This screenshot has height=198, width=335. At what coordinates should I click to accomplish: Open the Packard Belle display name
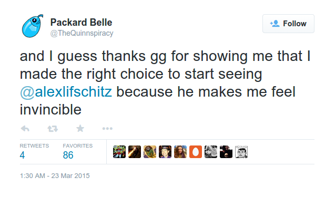tap(81, 23)
